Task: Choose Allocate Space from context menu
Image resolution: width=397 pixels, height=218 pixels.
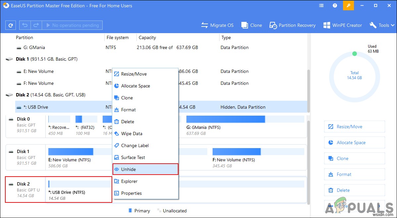Action: pos(145,86)
